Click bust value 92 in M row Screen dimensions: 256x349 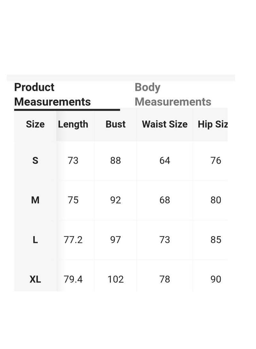[x=116, y=200]
